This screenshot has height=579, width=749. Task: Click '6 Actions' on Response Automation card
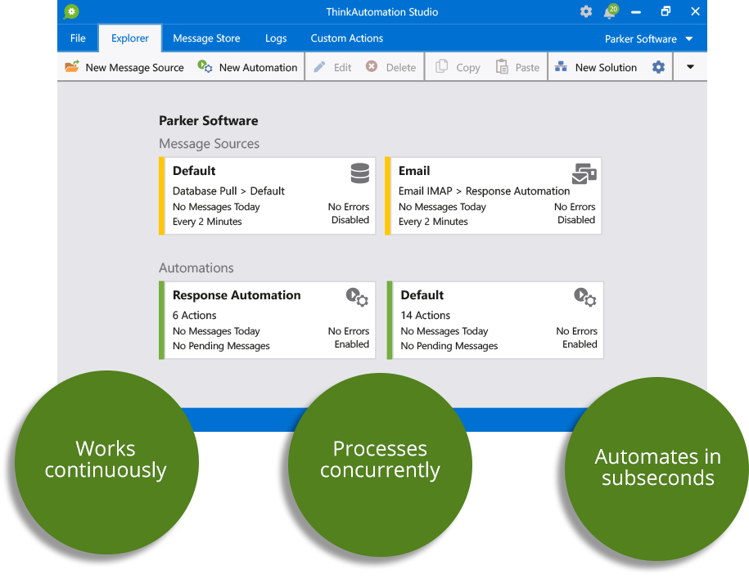194,316
